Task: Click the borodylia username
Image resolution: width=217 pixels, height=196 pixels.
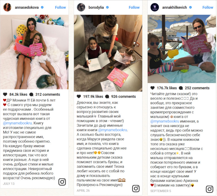Action: (96, 7)
